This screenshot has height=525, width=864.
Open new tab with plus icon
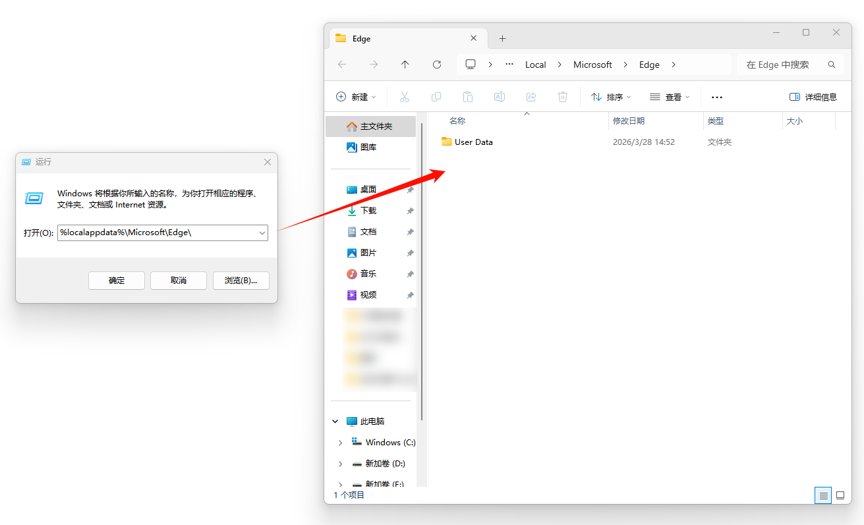tap(502, 39)
